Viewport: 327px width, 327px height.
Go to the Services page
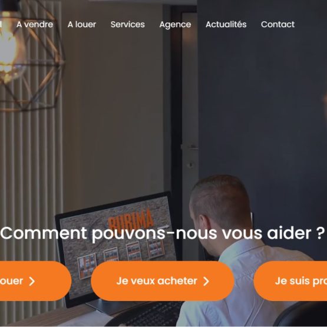tap(128, 24)
